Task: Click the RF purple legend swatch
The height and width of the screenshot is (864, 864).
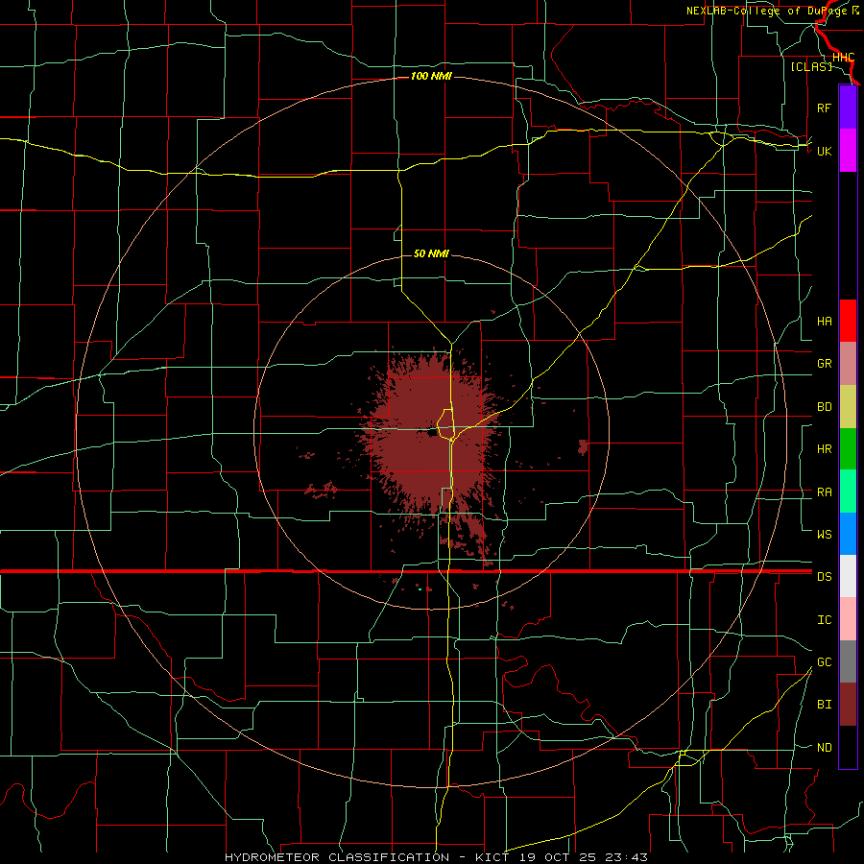Action: point(848,108)
